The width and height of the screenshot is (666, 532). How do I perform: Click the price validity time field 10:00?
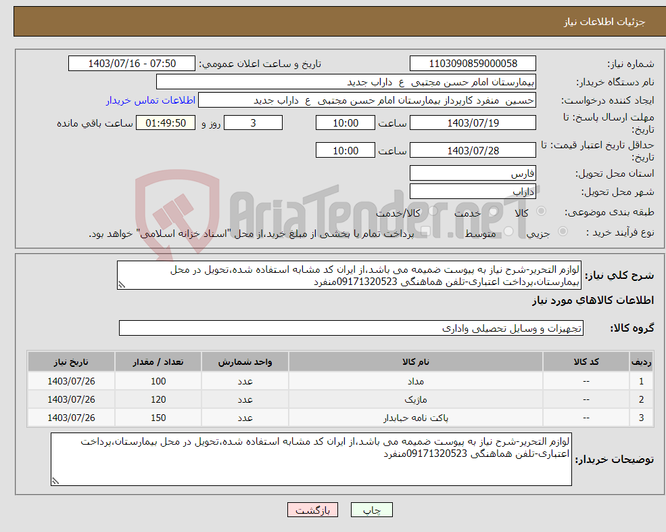pos(346,150)
